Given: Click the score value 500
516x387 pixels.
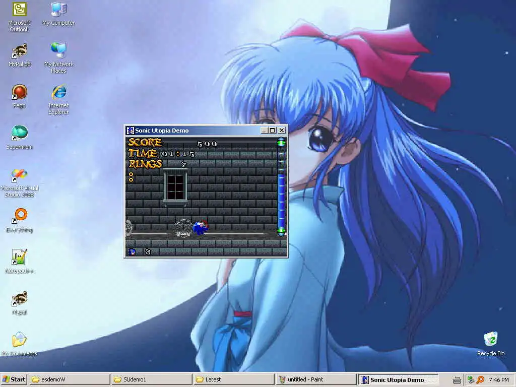Looking at the screenshot, I should click(x=207, y=144).
